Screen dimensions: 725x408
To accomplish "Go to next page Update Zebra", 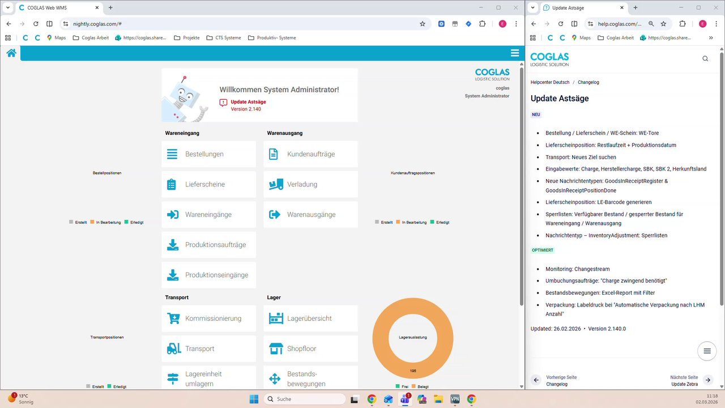I will click(x=691, y=380).
